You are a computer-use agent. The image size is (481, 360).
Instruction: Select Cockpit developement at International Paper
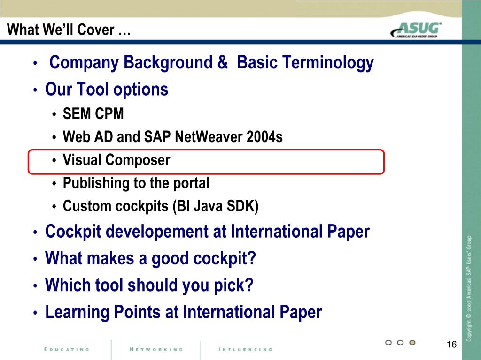(x=207, y=232)
